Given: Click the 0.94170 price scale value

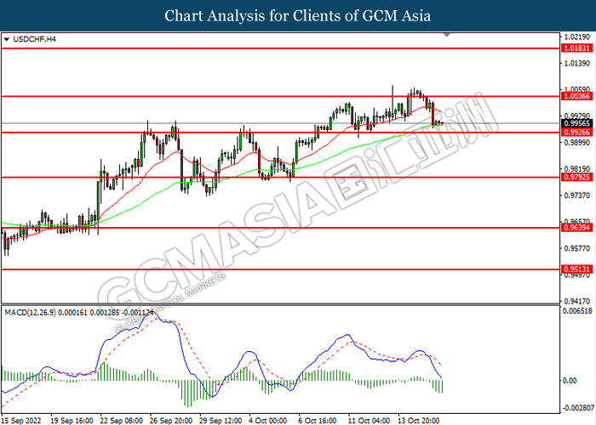Looking at the screenshot, I should pyautogui.click(x=577, y=301).
